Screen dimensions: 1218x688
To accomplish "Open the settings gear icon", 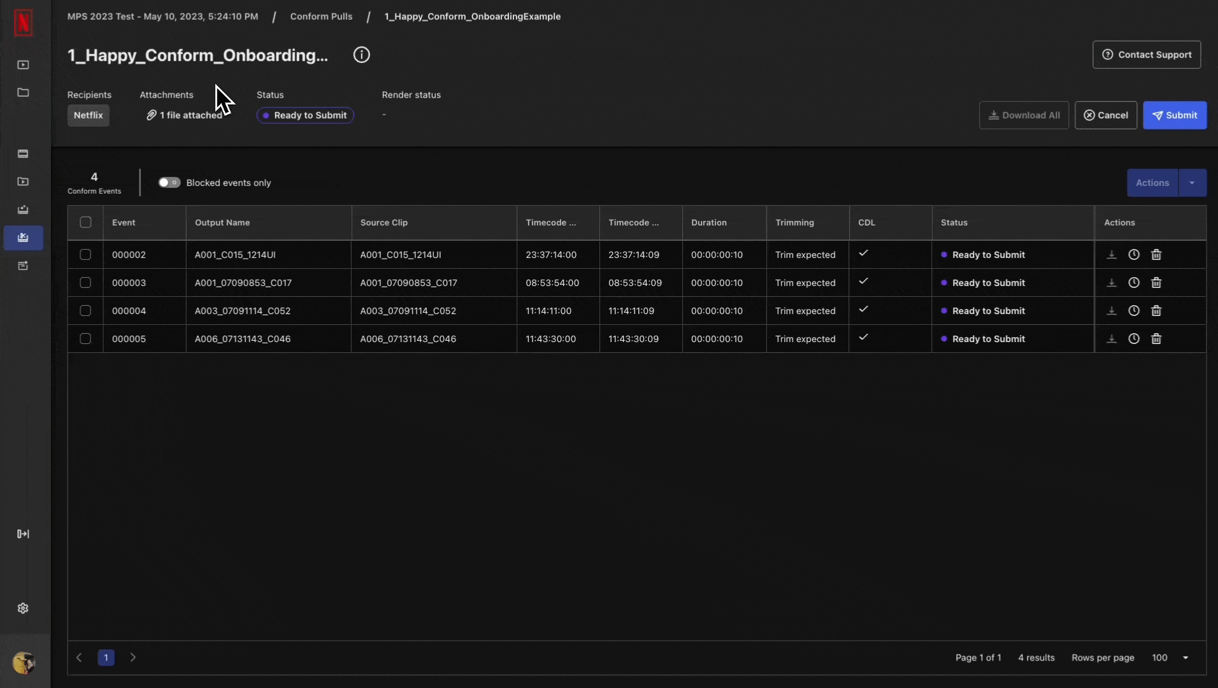I will 23,608.
